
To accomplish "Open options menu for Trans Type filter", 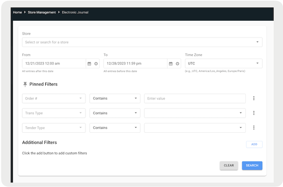I will 254,113.
